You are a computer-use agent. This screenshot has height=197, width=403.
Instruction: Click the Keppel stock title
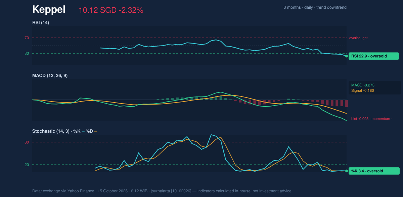tap(49, 10)
